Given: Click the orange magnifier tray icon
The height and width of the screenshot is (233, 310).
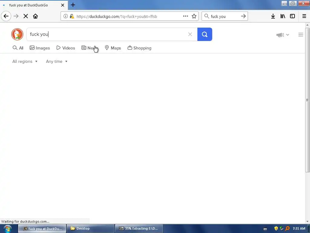Looking at the screenshot, I should pyautogui.click(x=288, y=228).
